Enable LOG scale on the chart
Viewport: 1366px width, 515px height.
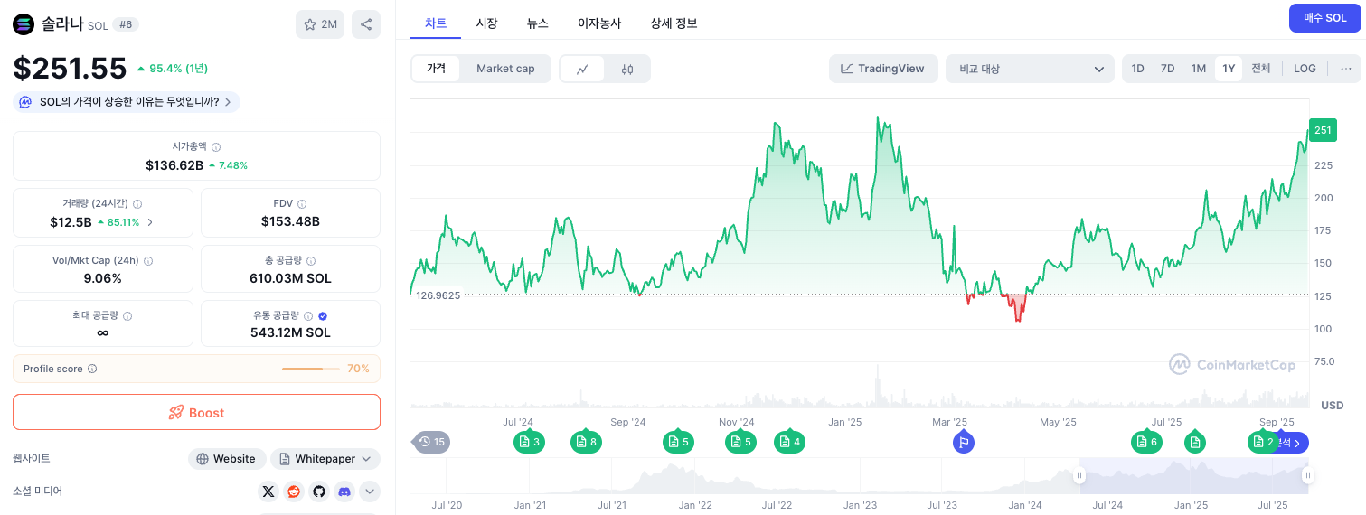tap(1305, 69)
